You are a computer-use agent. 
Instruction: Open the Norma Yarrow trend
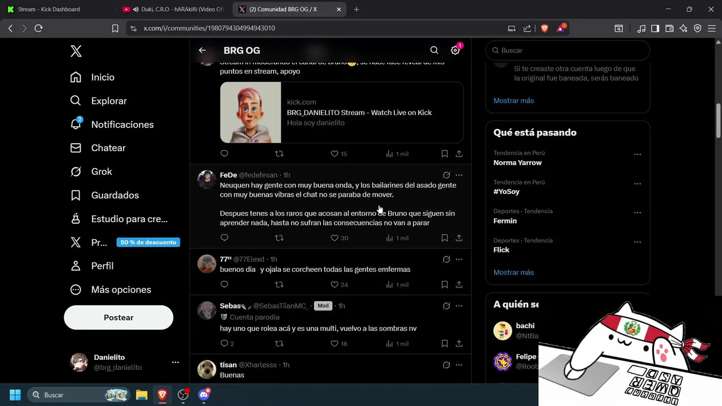[517, 162]
